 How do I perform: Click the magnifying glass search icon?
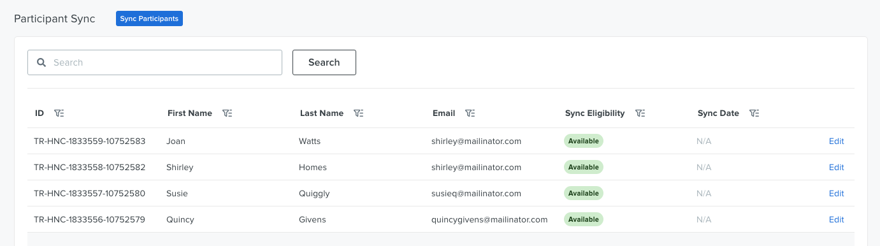pos(41,62)
